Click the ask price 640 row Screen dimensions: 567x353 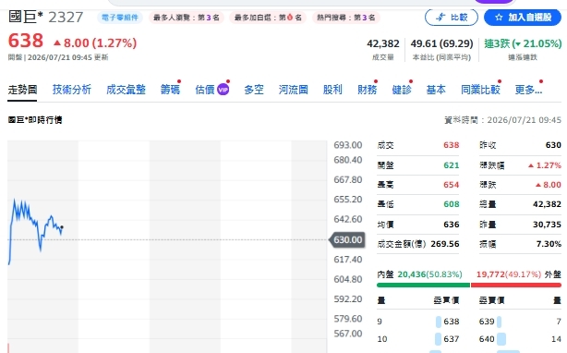point(520,339)
